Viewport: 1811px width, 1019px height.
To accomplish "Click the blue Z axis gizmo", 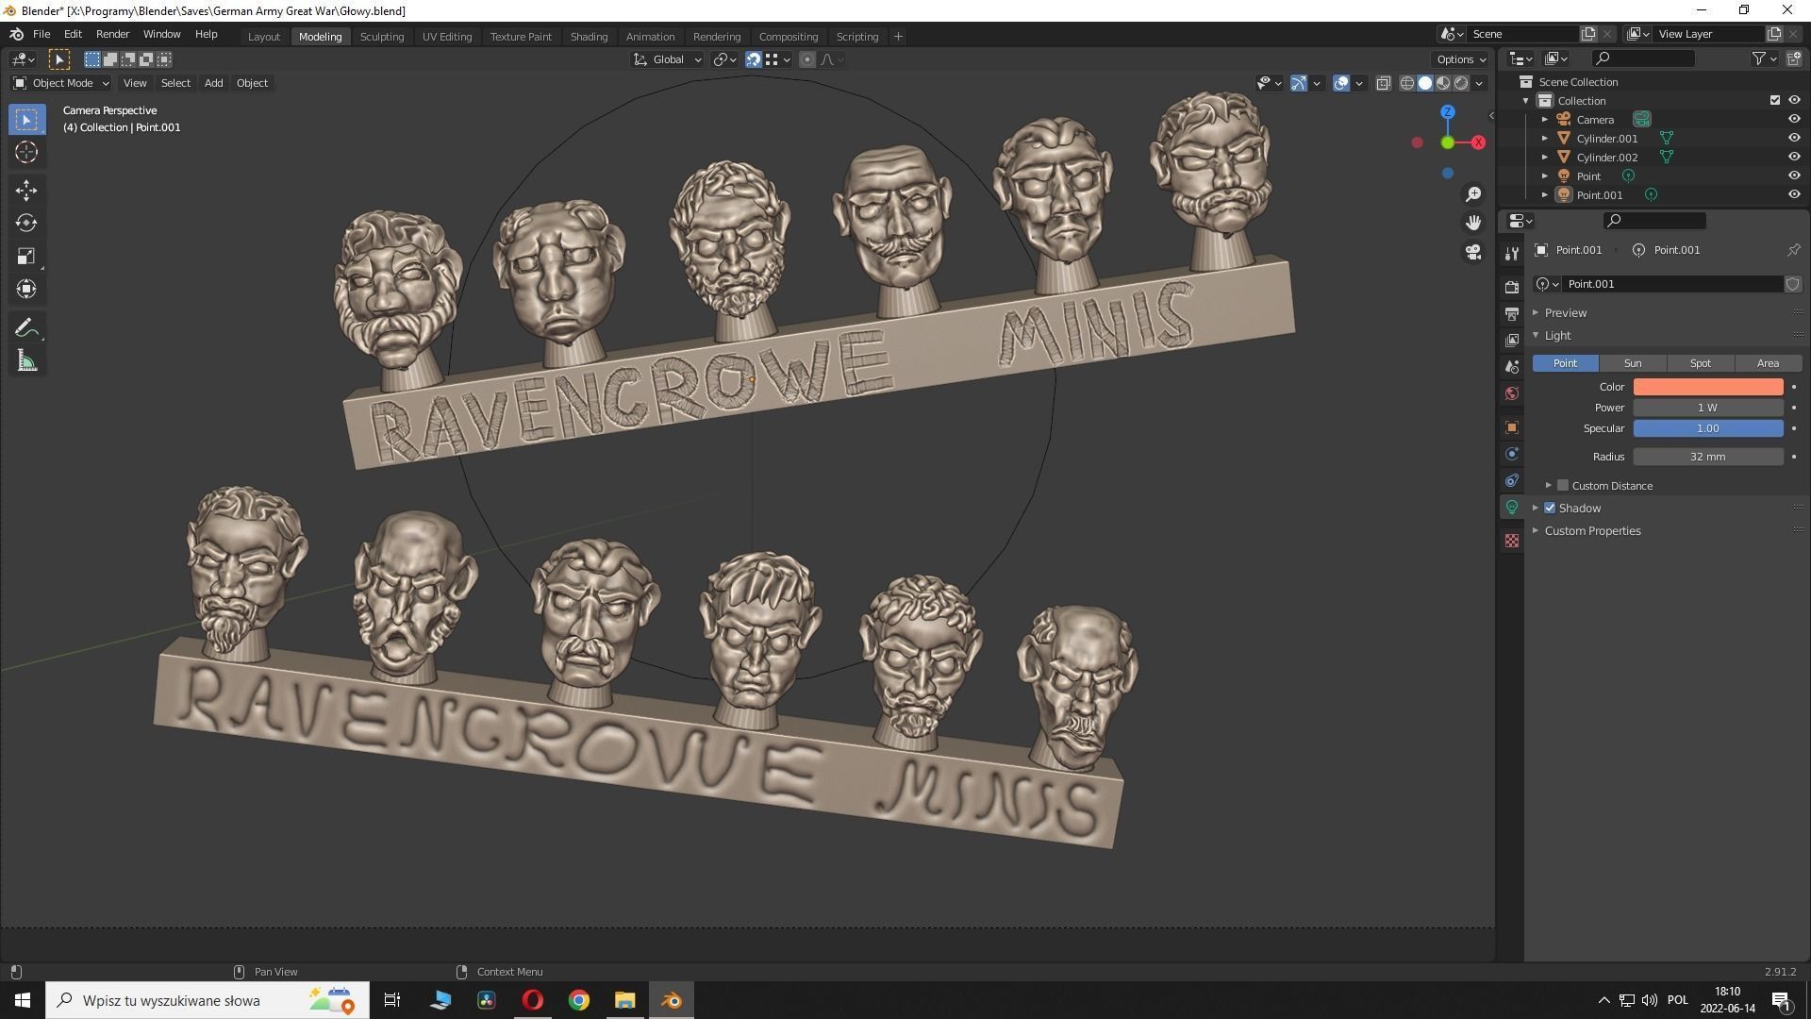I will 1448,112.
